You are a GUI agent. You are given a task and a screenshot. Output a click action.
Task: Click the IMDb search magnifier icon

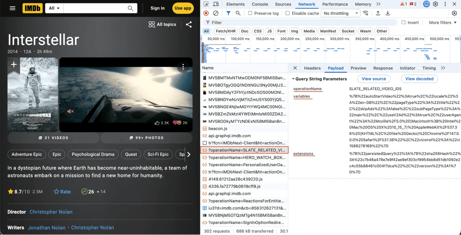[x=131, y=8]
